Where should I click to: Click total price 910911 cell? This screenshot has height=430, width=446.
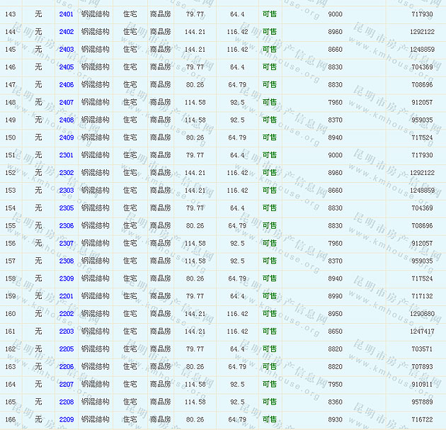coord(422,384)
